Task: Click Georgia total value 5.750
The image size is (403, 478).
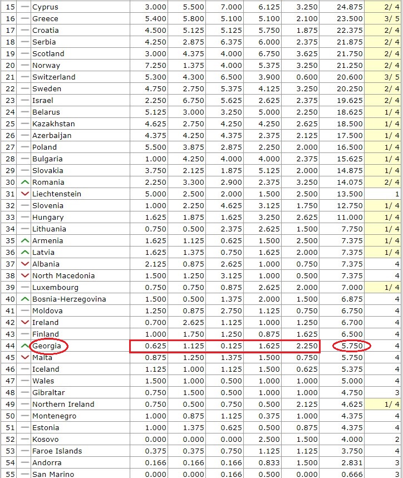Action: [352, 346]
